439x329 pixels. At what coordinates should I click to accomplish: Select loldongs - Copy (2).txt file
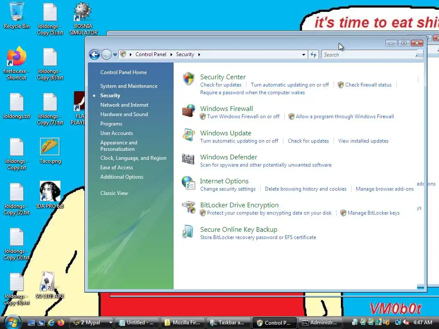click(17, 199)
